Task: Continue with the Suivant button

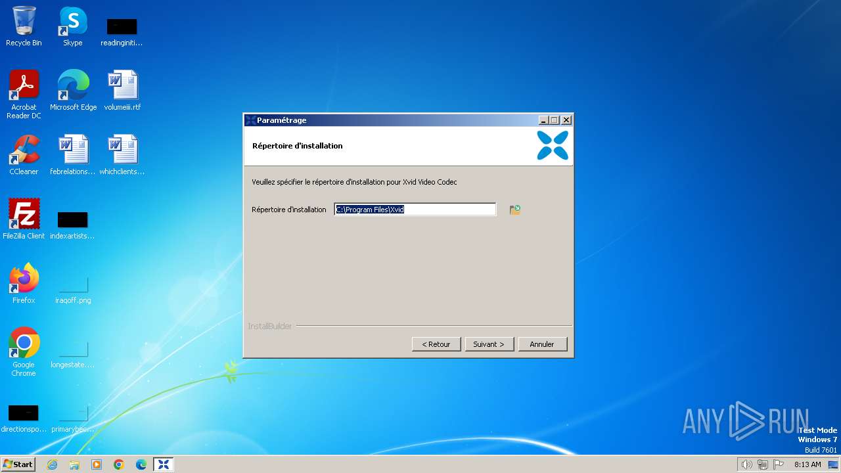Action: pyautogui.click(x=489, y=344)
